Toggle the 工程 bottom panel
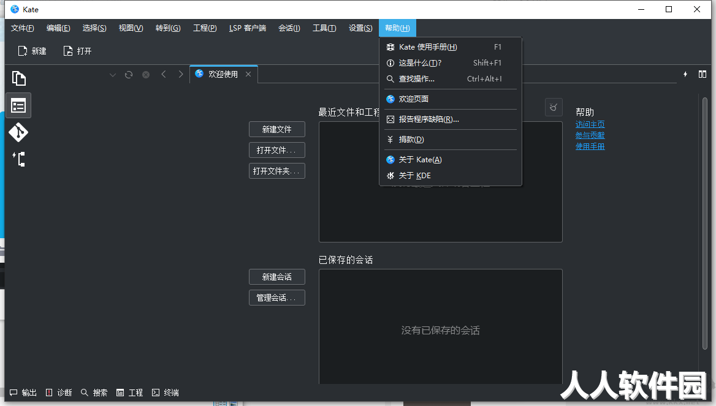Image resolution: width=716 pixels, height=406 pixels. [130, 393]
